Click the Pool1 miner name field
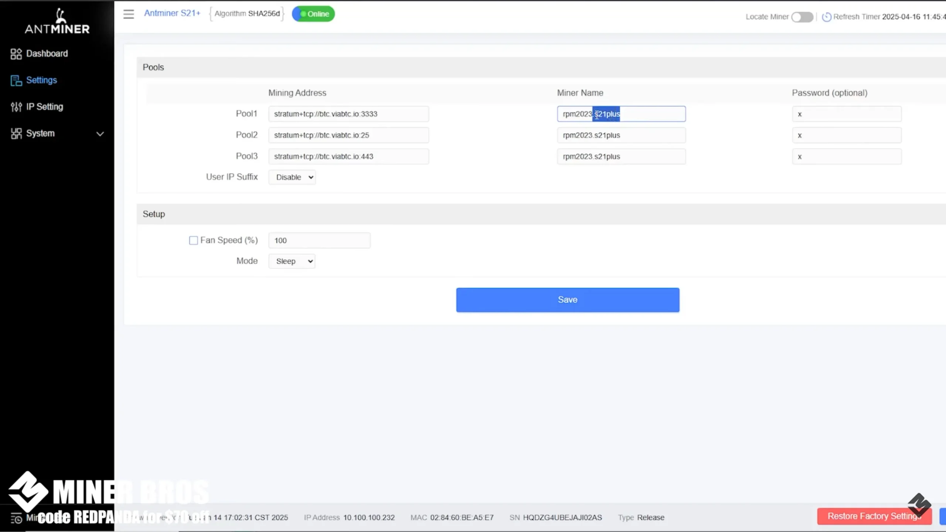Viewport: 946px width, 532px height. click(621, 114)
